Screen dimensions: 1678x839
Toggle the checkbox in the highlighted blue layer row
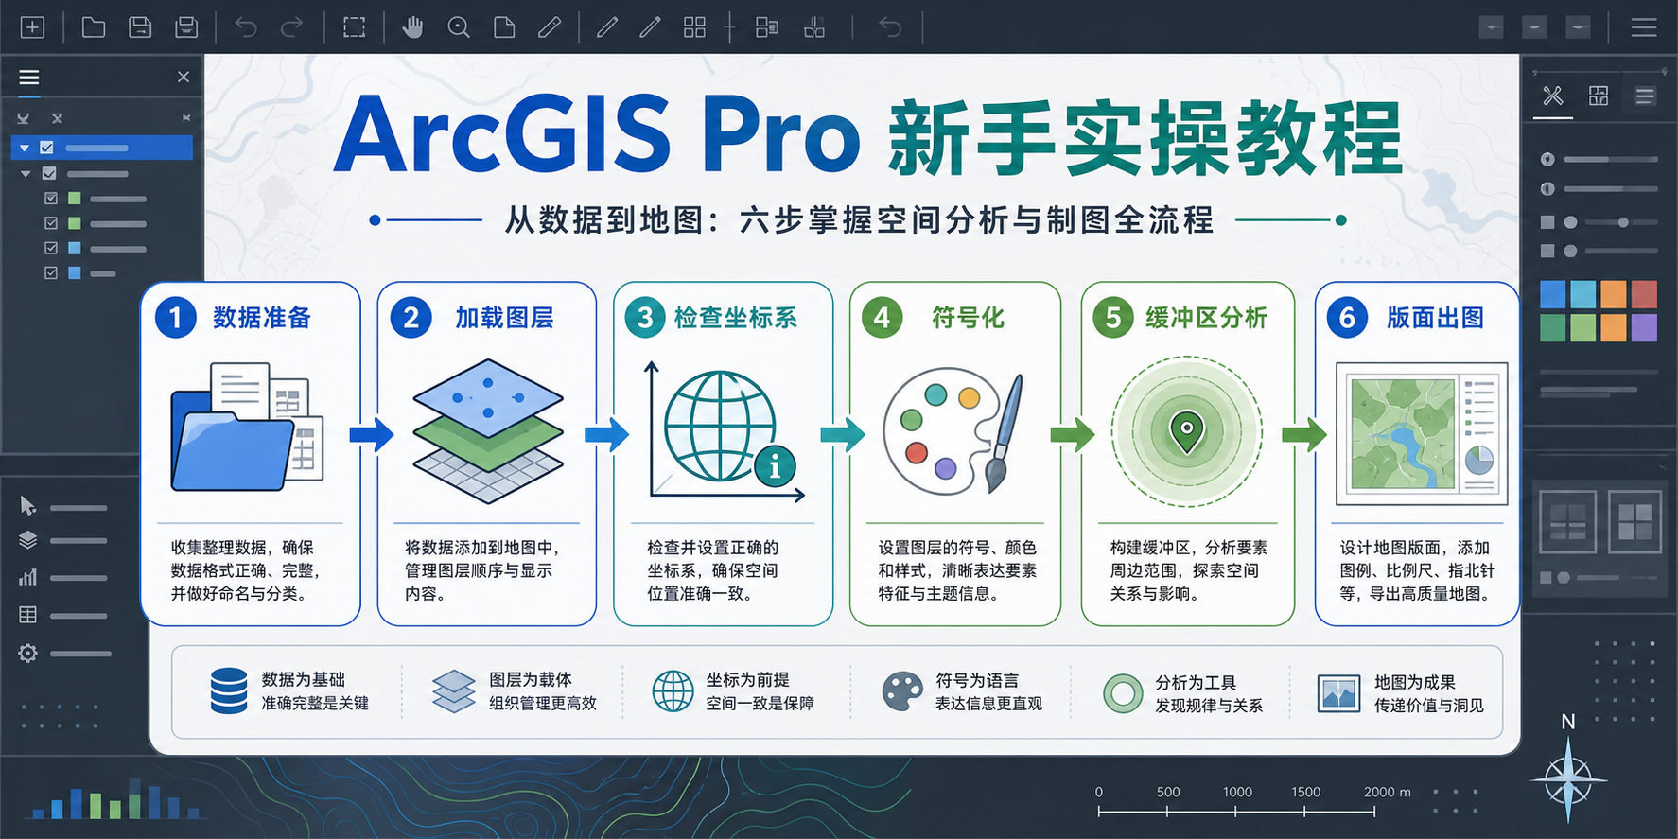click(x=46, y=148)
